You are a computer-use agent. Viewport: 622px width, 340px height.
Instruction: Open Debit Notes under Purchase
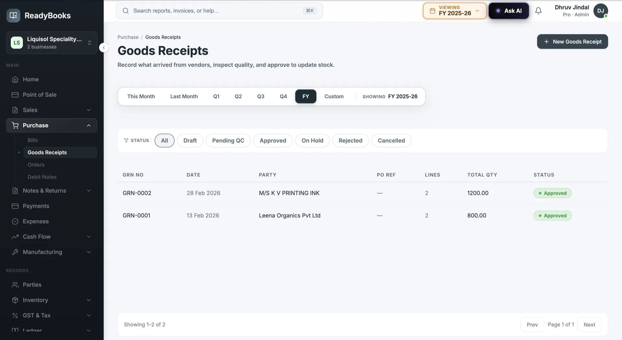coord(42,177)
